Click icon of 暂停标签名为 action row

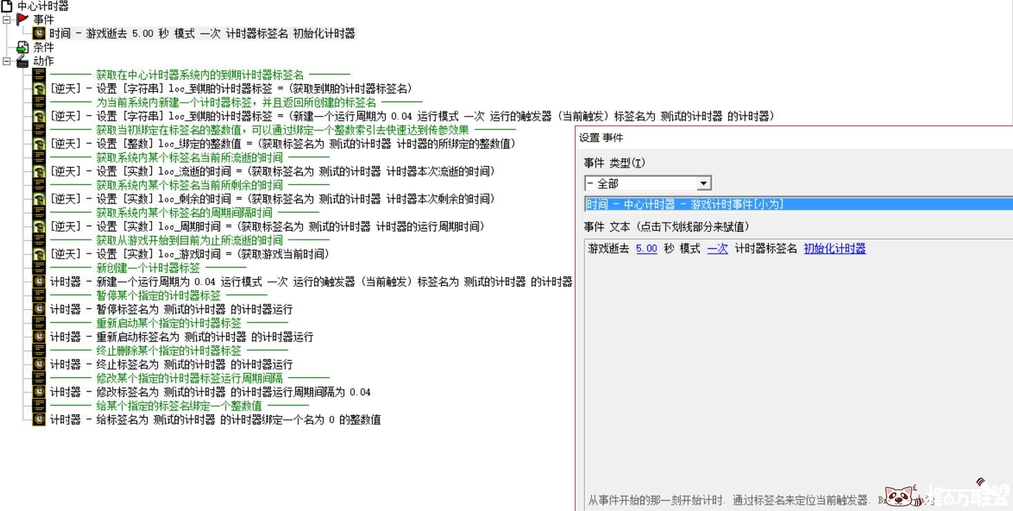coord(40,309)
